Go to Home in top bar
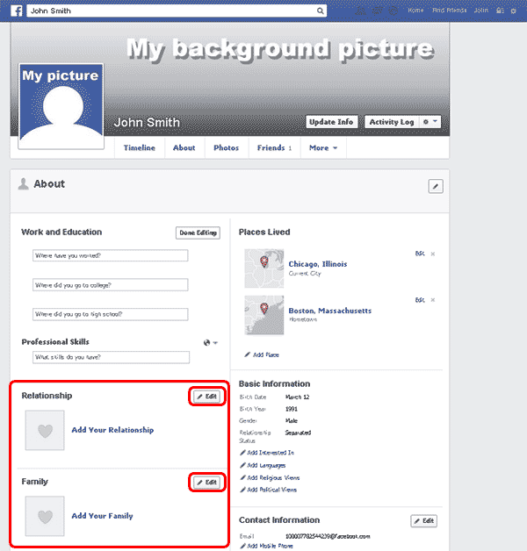Viewport: 527px width, 551px height. (x=415, y=11)
